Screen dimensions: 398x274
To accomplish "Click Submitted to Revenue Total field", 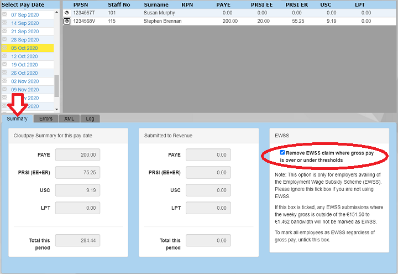I will click(208, 241).
